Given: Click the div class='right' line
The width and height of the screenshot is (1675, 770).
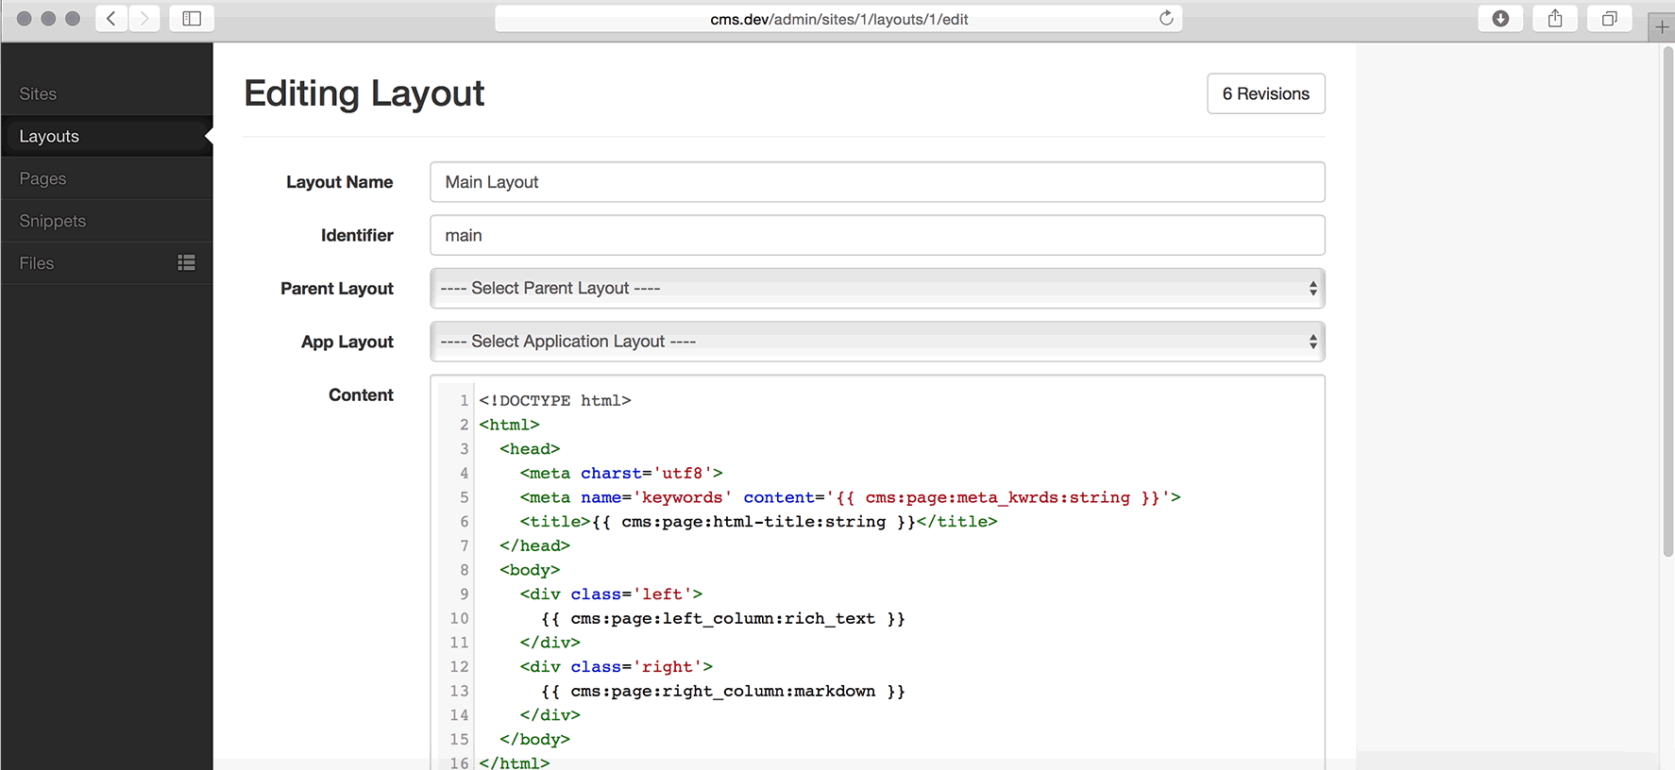Looking at the screenshot, I should click(617, 667).
